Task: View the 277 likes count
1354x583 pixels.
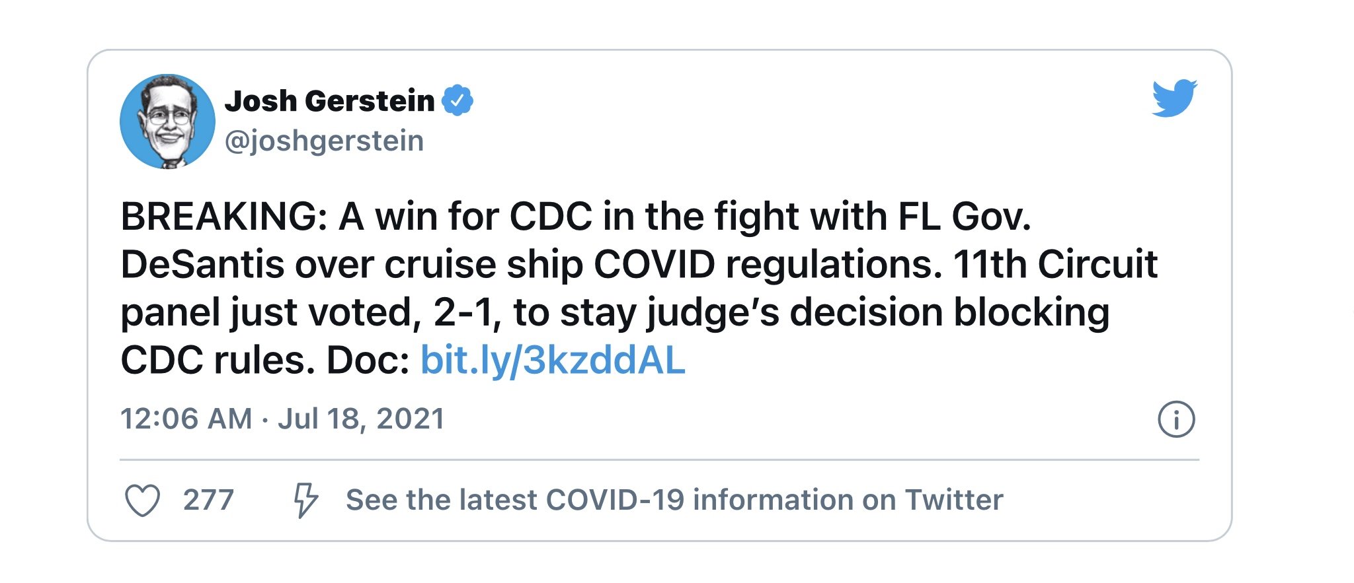Action: pos(208,500)
